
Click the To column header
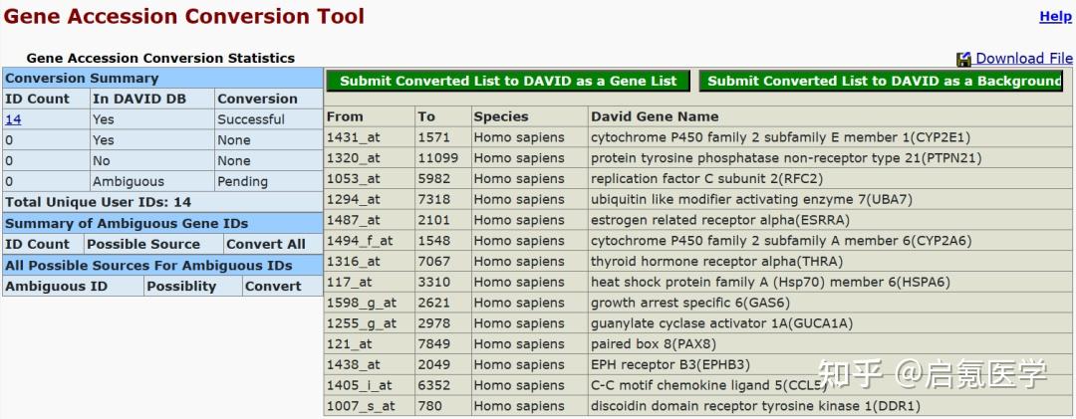[426, 116]
